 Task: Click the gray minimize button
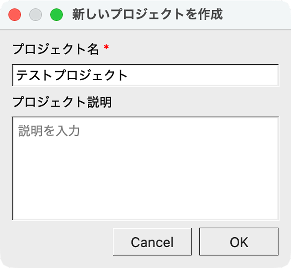[36, 14]
